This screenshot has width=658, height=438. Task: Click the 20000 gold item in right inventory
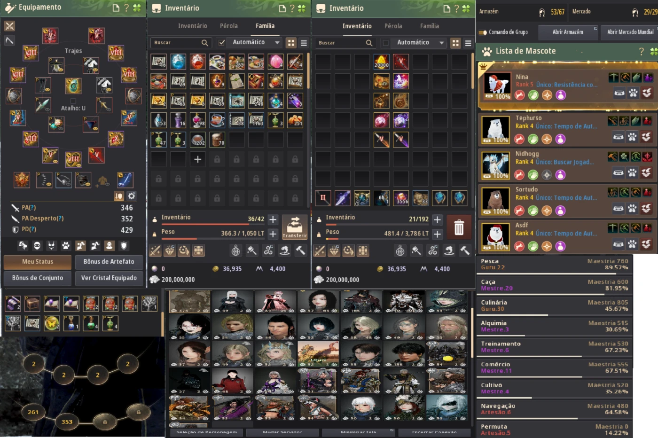381,62
